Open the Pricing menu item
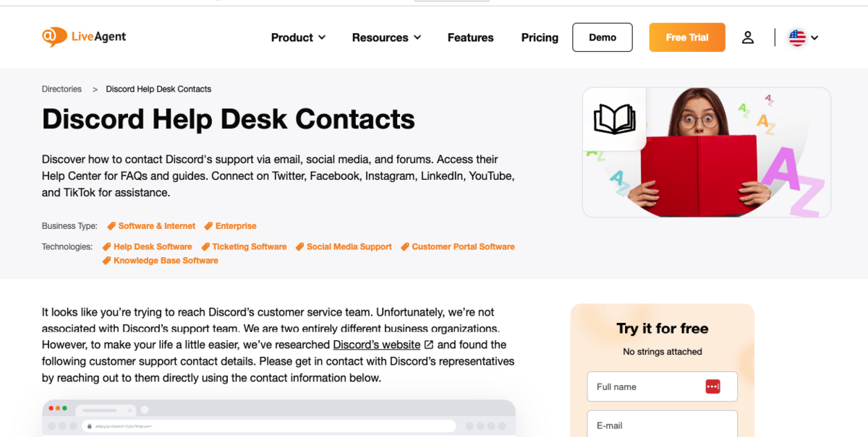 [540, 38]
